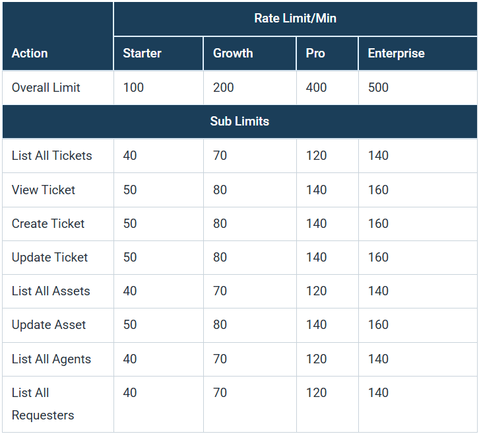Screen dimensions: 479x434
Task: Select the List All Assets row label
Action: [51, 291]
